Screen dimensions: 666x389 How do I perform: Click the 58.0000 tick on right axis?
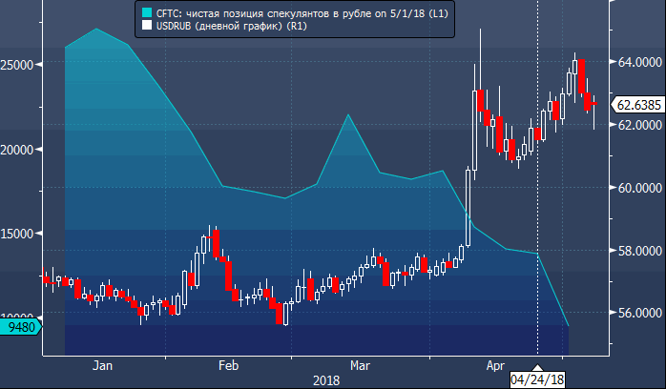click(637, 251)
